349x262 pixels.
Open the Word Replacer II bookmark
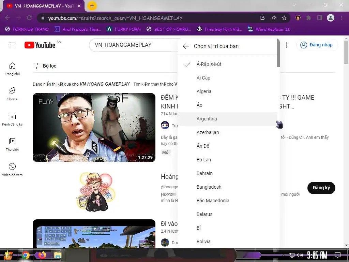[x=269, y=29]
